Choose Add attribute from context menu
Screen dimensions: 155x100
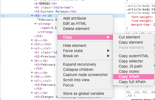pyautogui.click(x=85, y=18)
